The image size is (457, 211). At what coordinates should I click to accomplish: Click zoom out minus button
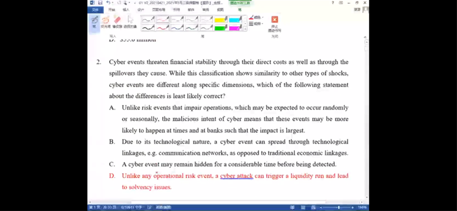(x=321, y=207)
